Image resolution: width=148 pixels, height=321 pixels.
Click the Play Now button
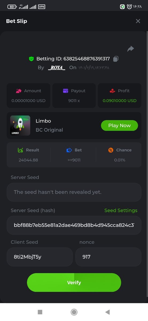coord(119,125)
